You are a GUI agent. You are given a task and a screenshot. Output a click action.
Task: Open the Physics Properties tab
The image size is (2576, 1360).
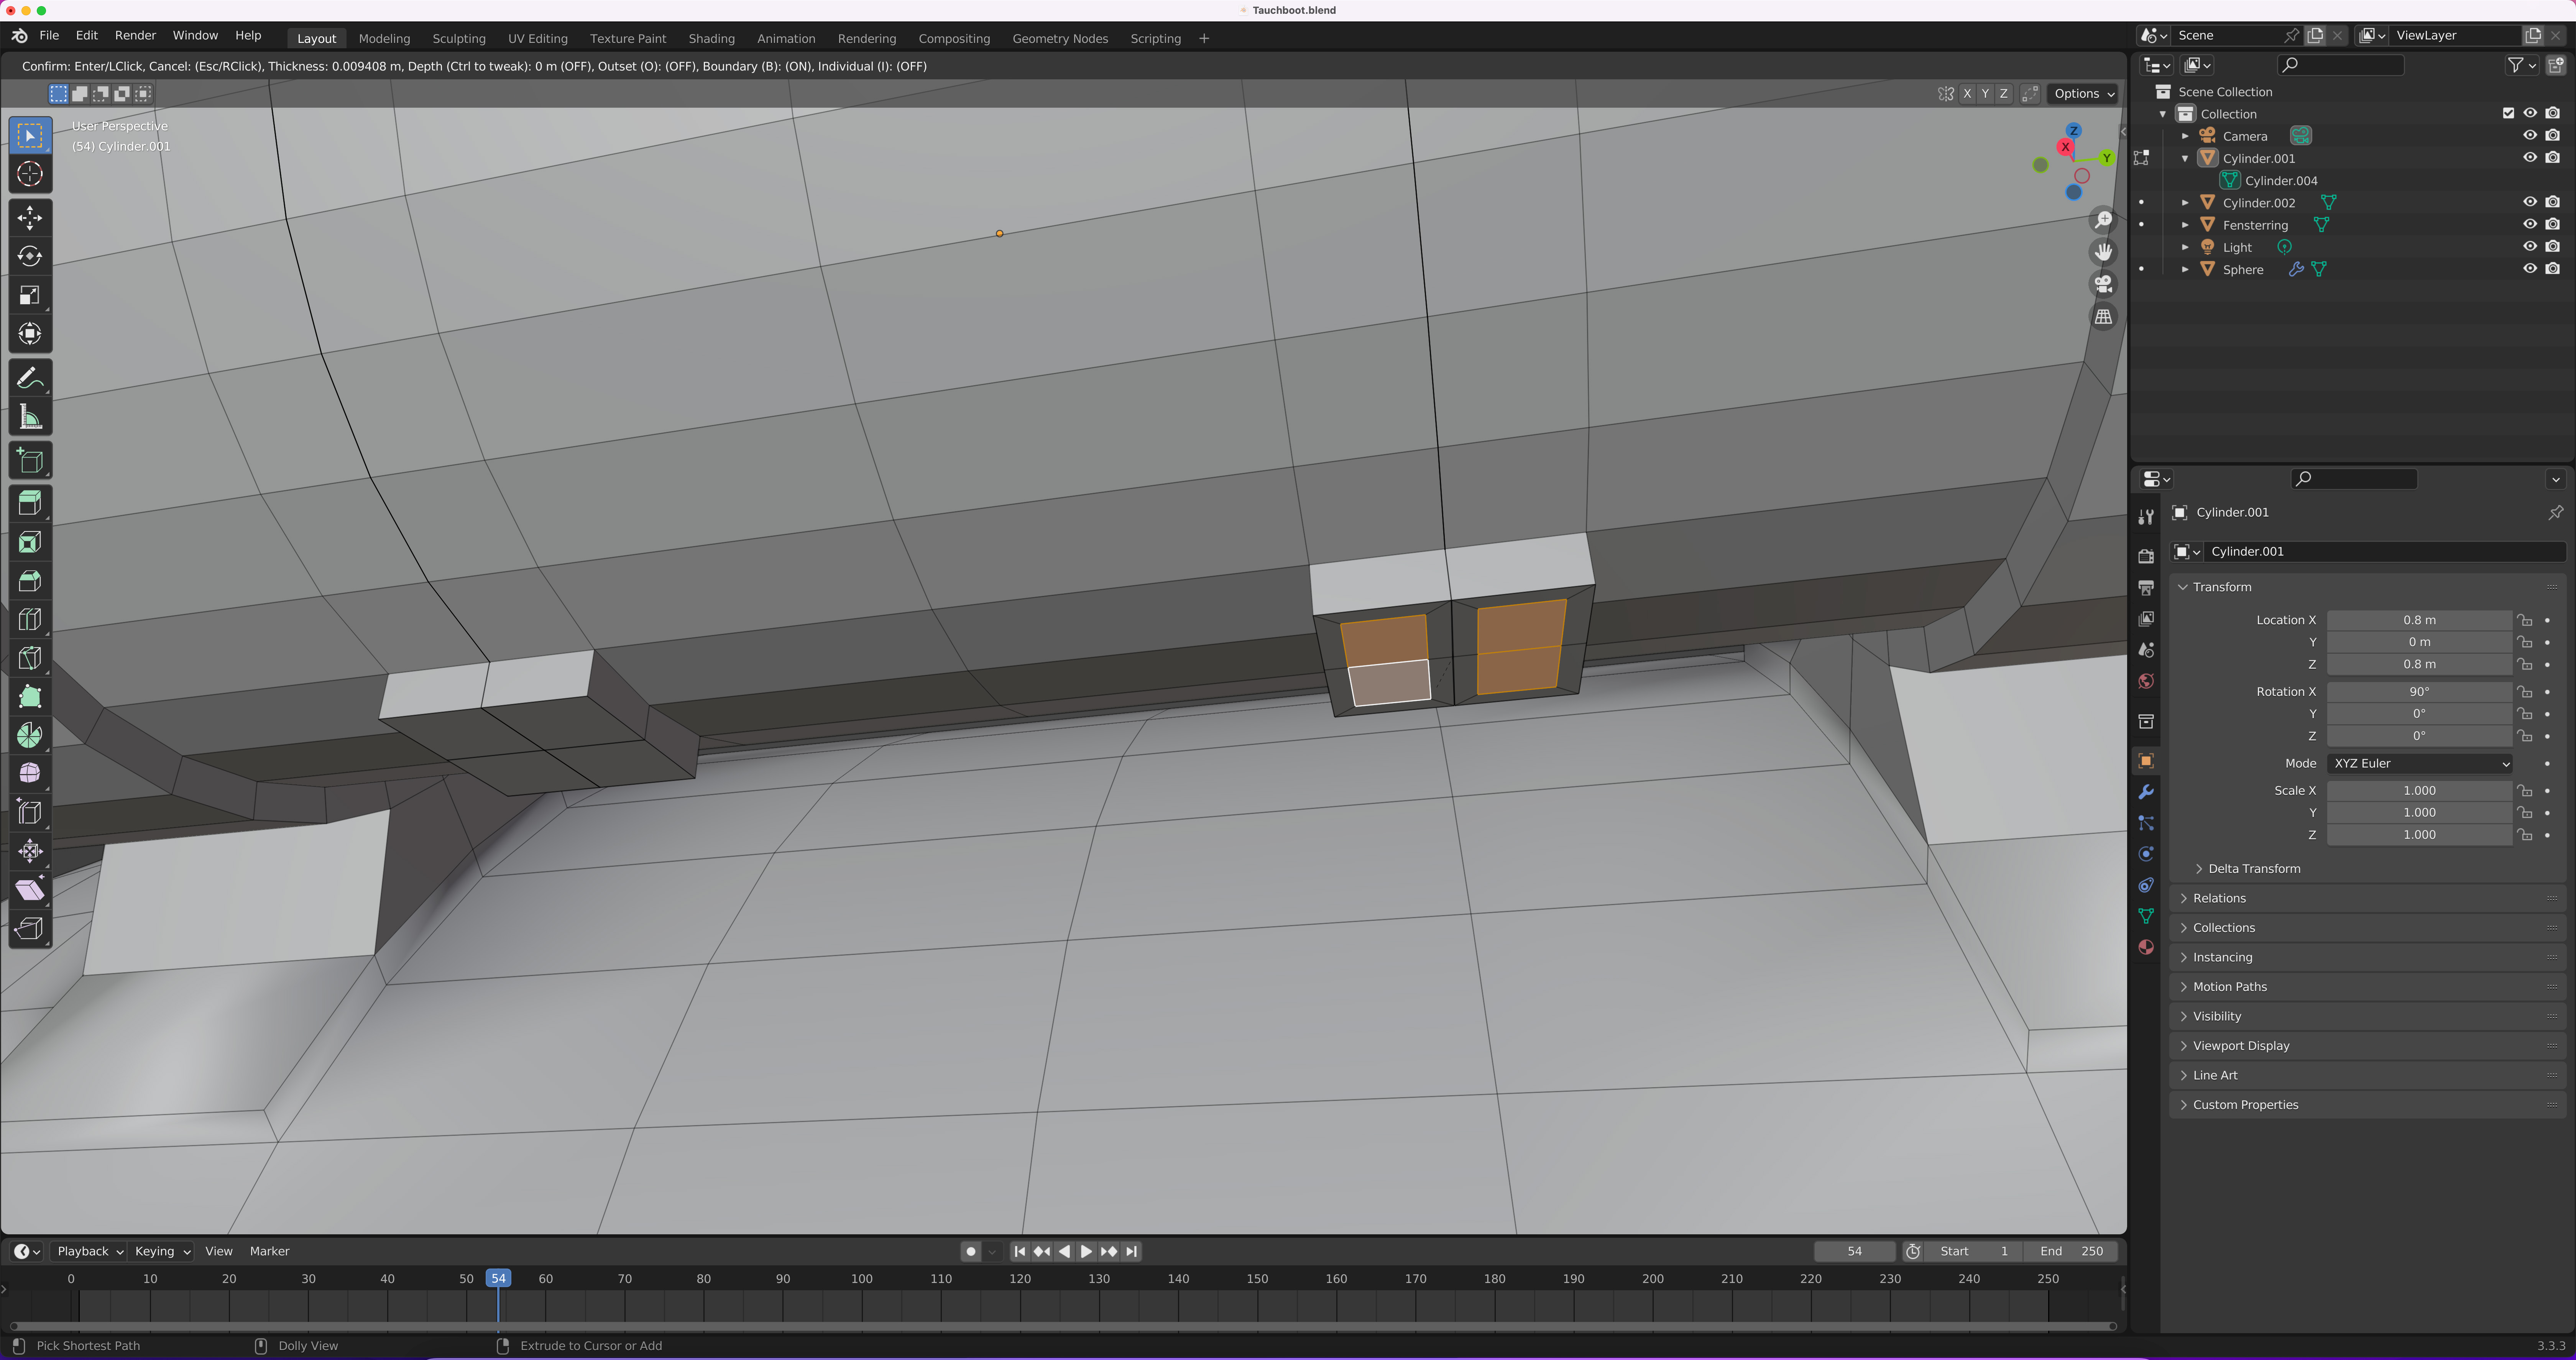coord(2146,853)
